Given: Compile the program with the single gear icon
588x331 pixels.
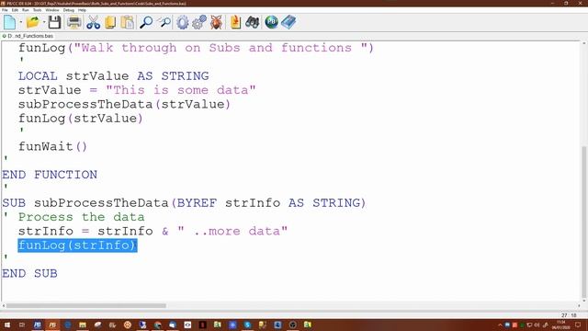Looking at the screenshot, I should 182,22.
